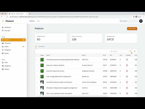
Task: Focus the products table search field
Action: 119,51
